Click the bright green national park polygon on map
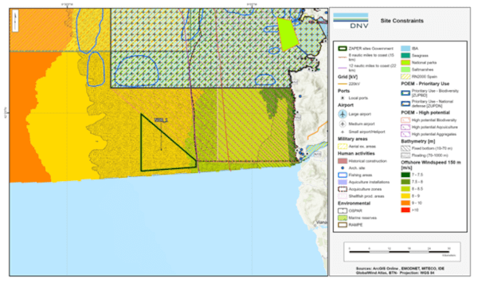Image resolution: width=478 pixels, height=287 pixels. (x=287, y=34)
